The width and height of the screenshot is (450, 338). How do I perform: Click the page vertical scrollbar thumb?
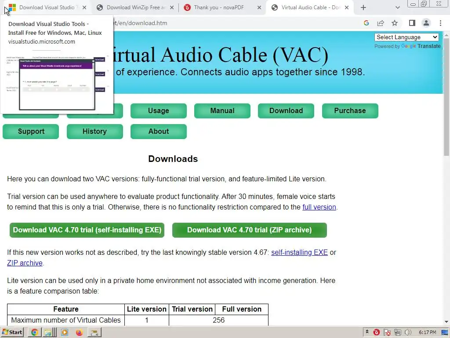pos(446,98)
